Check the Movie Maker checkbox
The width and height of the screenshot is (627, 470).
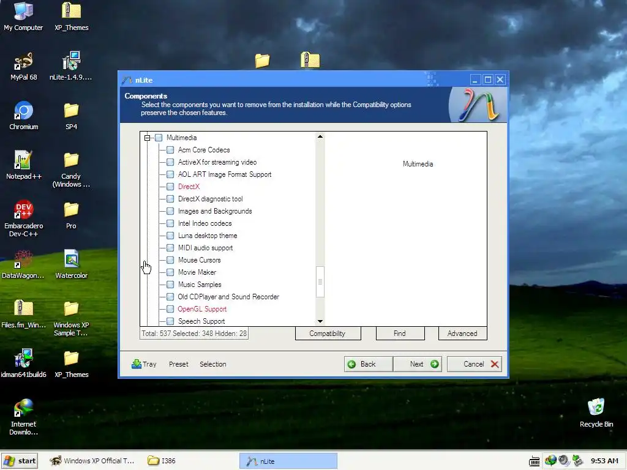(170, 272)
